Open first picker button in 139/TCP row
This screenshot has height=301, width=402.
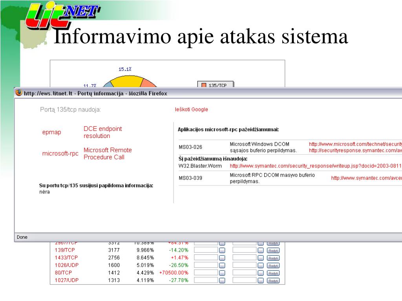pos(222,250)
